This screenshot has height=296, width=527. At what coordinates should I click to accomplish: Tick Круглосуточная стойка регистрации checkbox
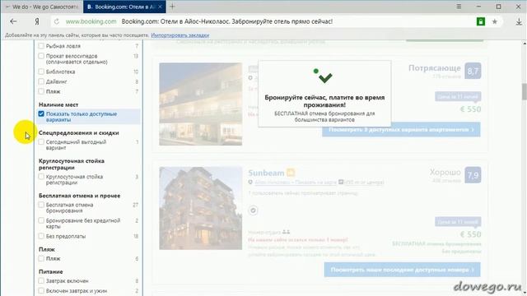(41, 176)
